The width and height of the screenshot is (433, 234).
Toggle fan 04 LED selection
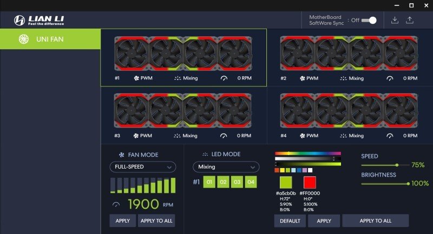(x=251, y=182)
